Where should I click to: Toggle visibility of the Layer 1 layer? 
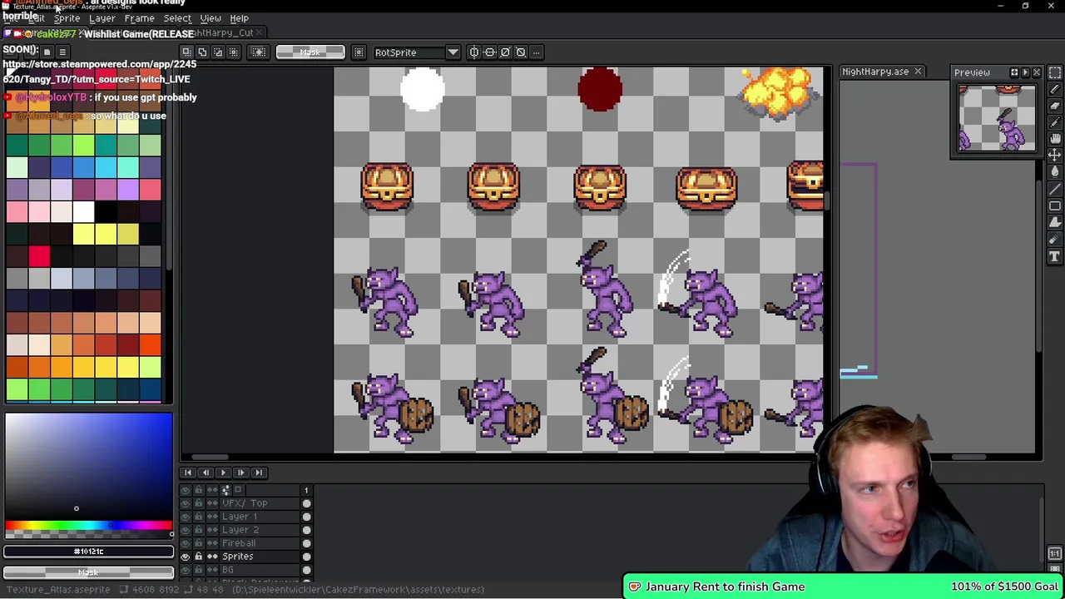tap(186, 517)
